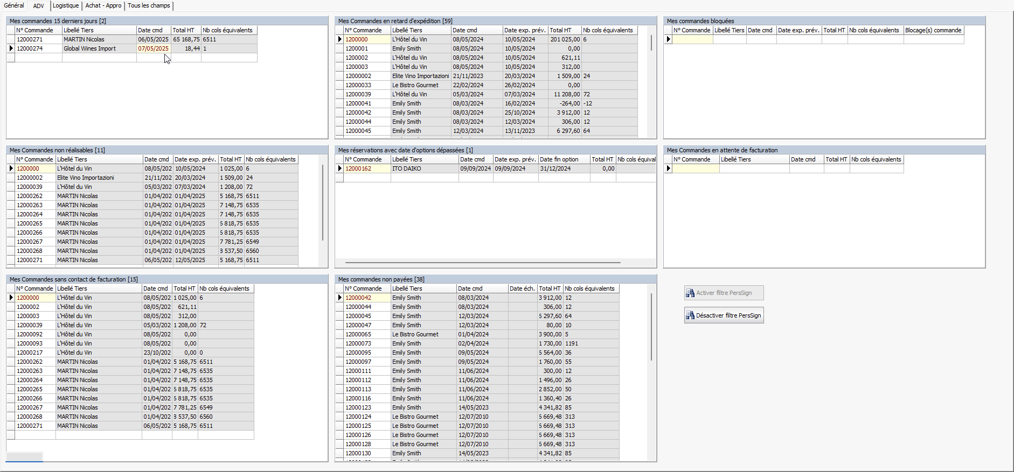Select Elite Vino Importazioni row in non-réalisables orders
The width and height of the screenshot is (1014, 472).
tap(85, 178)
